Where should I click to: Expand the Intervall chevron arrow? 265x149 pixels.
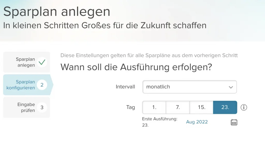coord(231,87)
